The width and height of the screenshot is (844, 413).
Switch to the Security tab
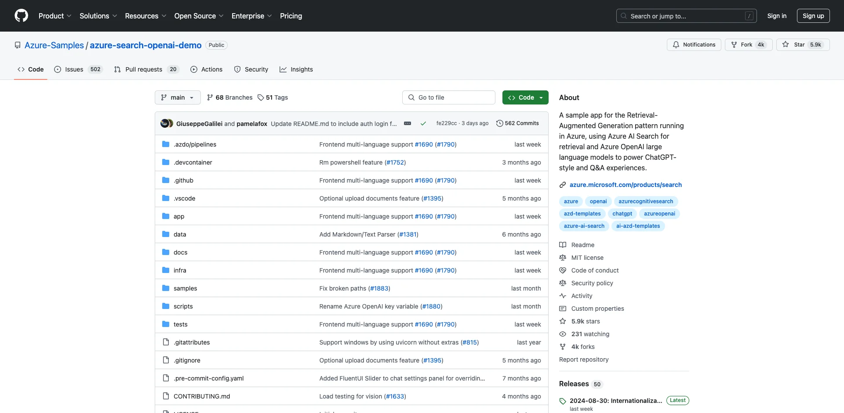point(251,69)
